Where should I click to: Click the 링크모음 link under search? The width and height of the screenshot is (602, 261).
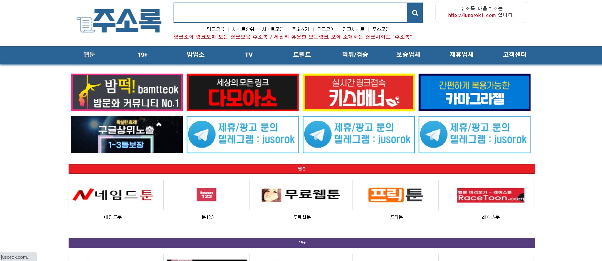tap(216, 29)
